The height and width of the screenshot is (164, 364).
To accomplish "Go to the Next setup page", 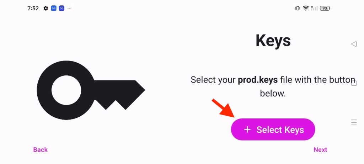I will [x=320, y=150].
